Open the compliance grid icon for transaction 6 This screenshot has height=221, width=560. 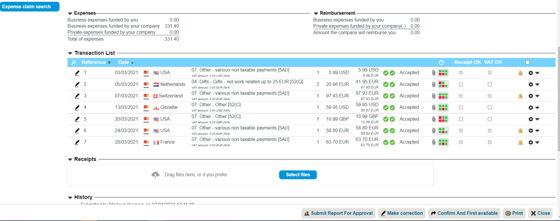tap(443, 131)
